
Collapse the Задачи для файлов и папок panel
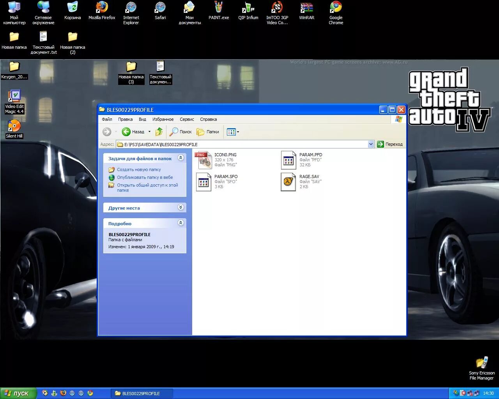(181, 158)
